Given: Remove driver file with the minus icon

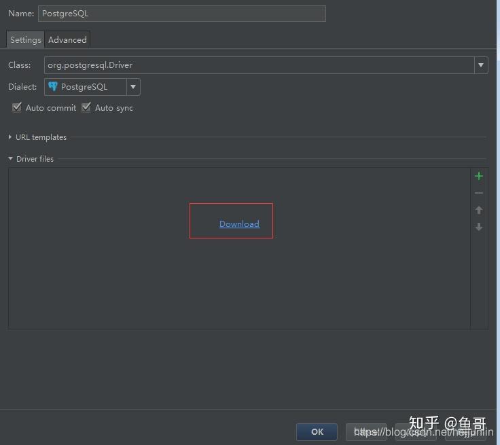Looking at the screenshot, I should [x=479, y=193].
